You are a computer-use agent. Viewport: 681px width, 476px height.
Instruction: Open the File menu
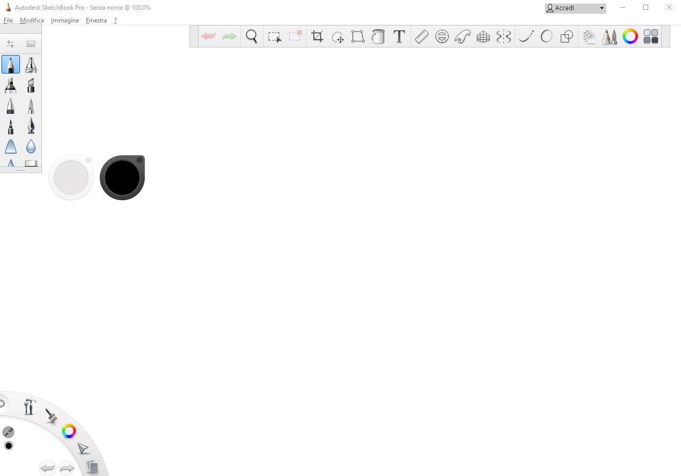pos(8,20)
